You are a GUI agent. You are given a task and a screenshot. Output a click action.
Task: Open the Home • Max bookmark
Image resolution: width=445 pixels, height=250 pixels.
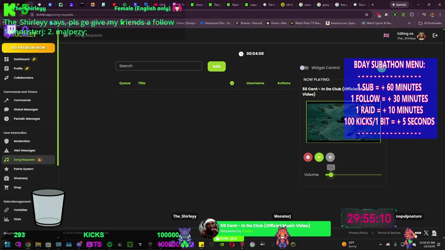click(x=276, y=23)
